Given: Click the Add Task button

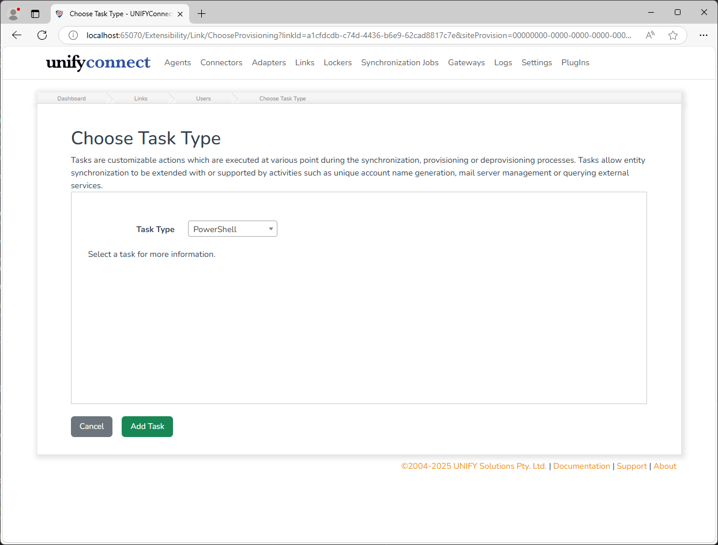Looking at the screenshot, I should click(x=147, y=427).
